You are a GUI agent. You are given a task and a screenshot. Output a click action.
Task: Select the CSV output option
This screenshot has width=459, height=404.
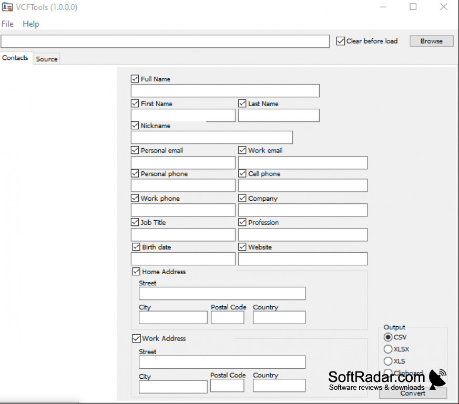tap(388, 337)
